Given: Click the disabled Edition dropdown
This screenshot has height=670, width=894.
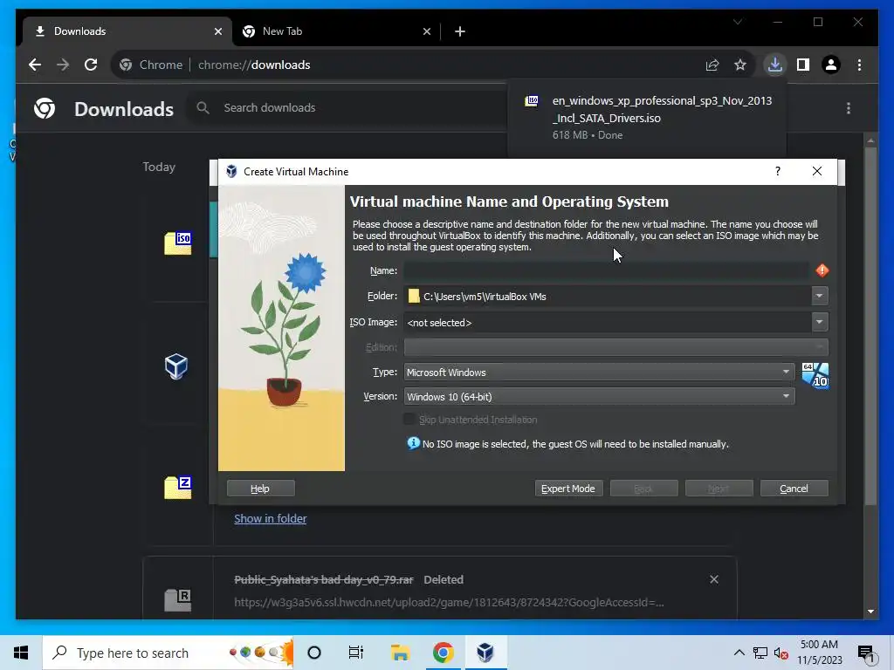Looking at the screenshot, I should point(615,347).
